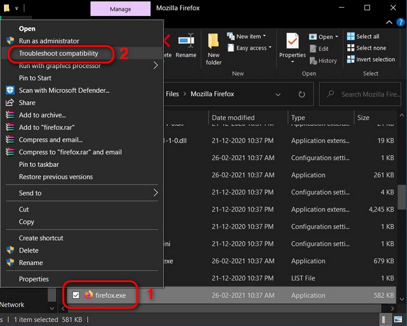Sort by the Size column header
Viewport: 407px width, 326px height.
[376, 118]
